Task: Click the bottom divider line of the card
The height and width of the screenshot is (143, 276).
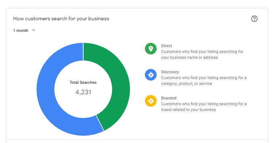Action: click(x=137, y=140)
